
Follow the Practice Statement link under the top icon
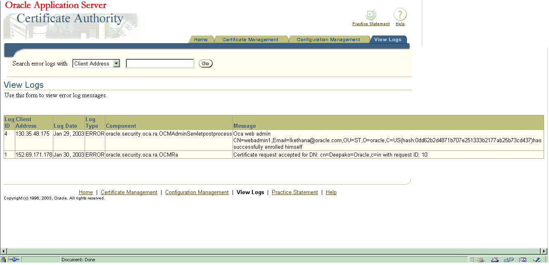point(371,24)
